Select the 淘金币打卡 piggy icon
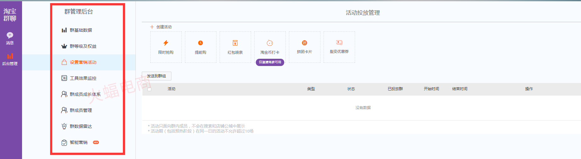 tap(270, 43)
